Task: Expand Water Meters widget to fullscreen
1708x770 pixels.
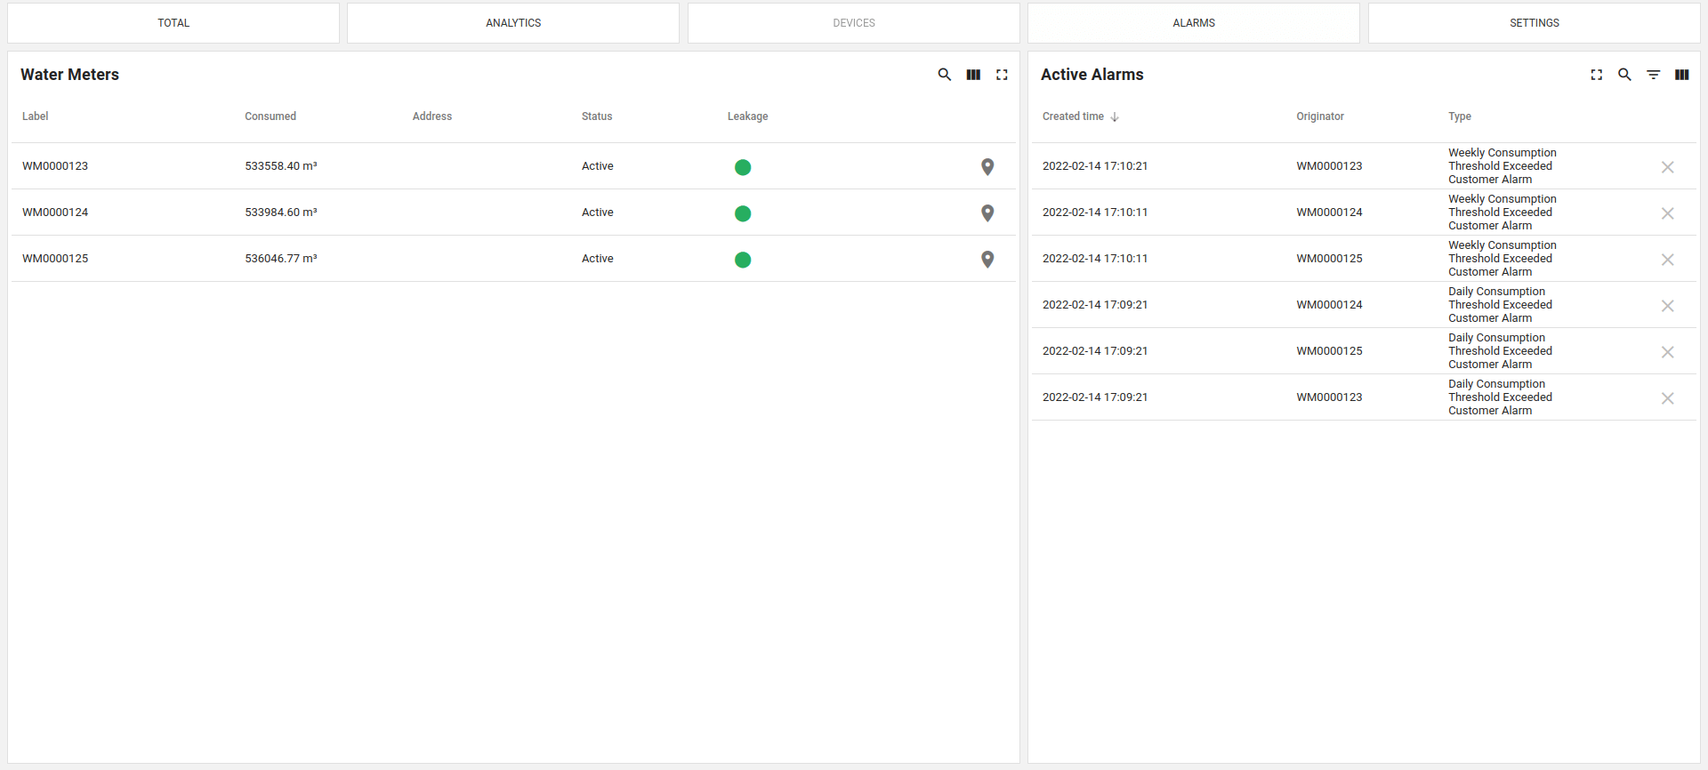Action: (1002, 75)
